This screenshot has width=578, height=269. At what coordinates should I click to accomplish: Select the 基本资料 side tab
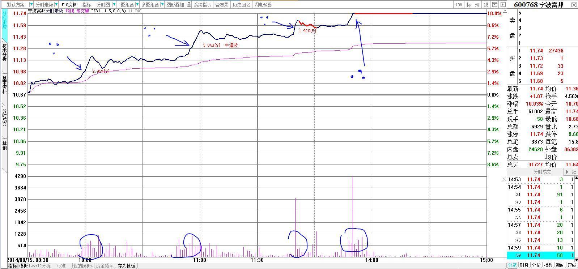click(x=4, y=85)
